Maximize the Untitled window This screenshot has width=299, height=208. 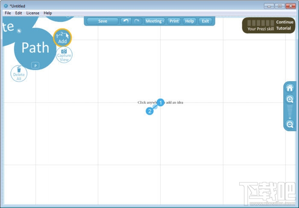(x=280, y=6)
